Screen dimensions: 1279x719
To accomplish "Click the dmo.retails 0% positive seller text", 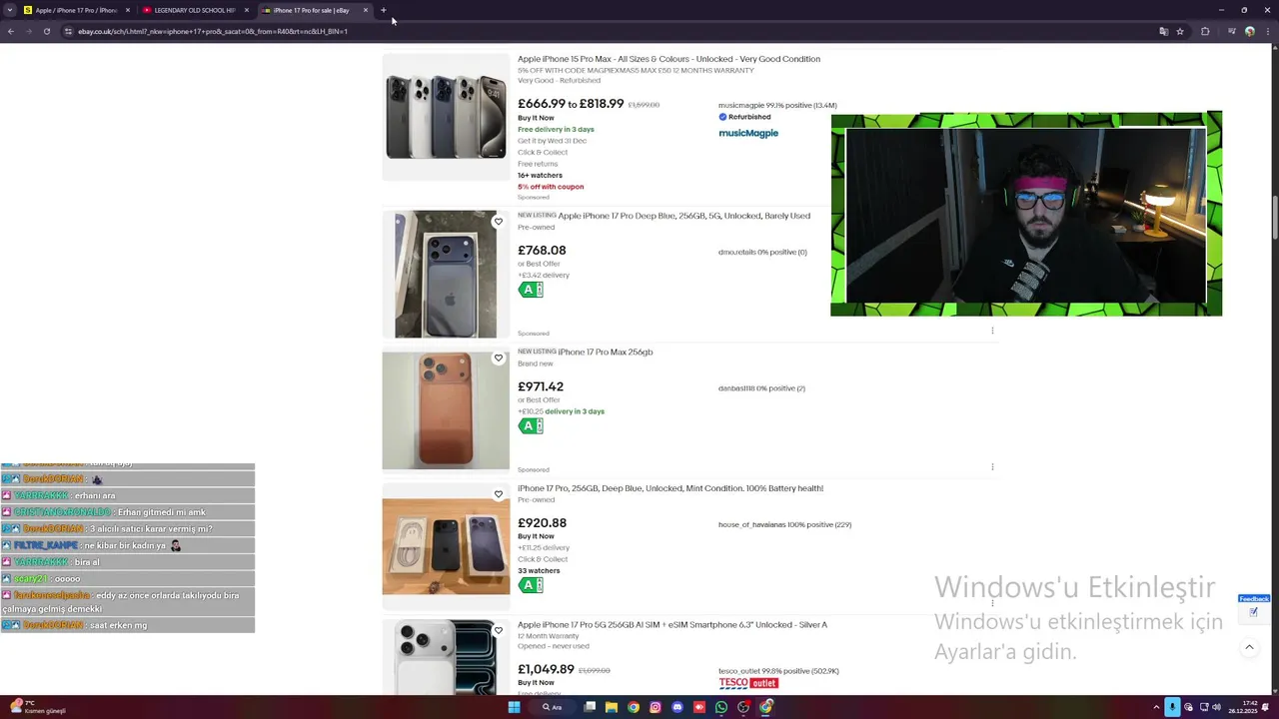I will [762, 252].
